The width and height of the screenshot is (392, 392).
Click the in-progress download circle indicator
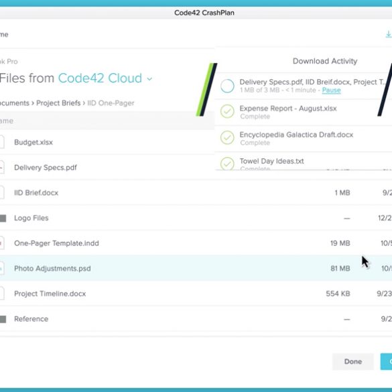(227, 86)
